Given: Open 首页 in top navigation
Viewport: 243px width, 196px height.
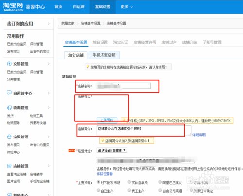Looking at the screenshot, I should pos(58,7).
